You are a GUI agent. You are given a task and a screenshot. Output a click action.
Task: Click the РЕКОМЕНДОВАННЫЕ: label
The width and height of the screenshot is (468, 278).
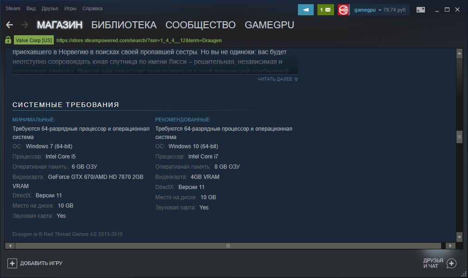[183, 120]
